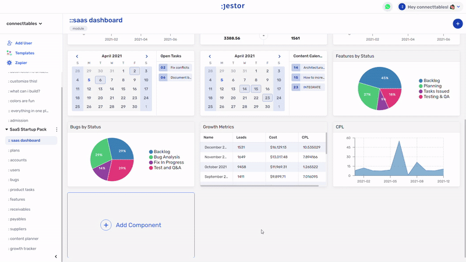The height and width of the screenshot is (262, 466).
Task: Click Backlog legend swatch in Features by Status
Action: click(421, 81)
